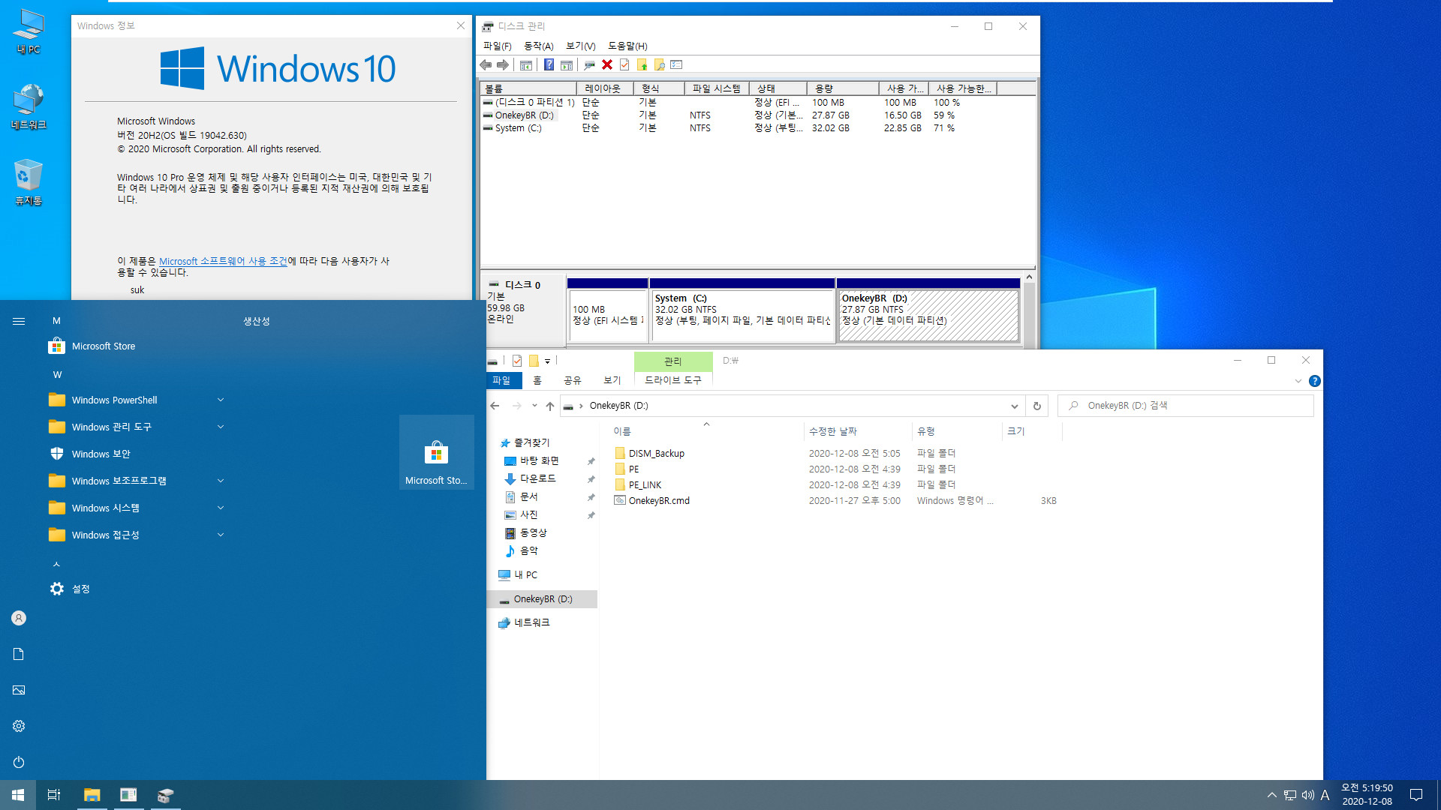Expand Windows 시스템 folder
This screenshot has height=810, width=1441.
click(221, 508)
